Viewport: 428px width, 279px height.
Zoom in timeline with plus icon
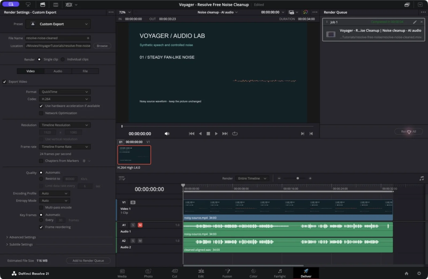click(310, 178)
